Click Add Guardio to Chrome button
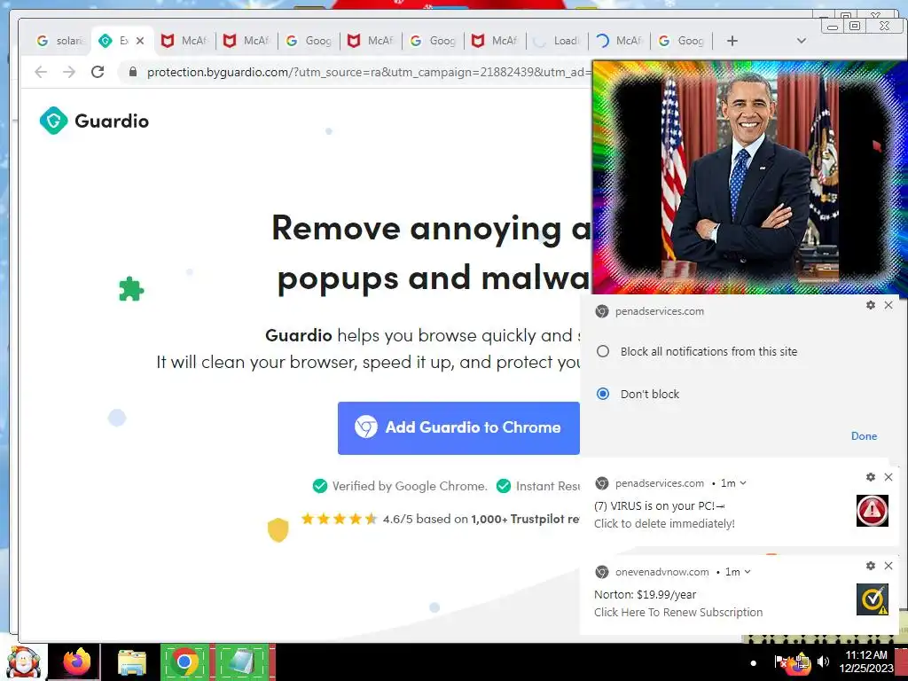This screenshot has width=908, height=681. click(458, 428)
